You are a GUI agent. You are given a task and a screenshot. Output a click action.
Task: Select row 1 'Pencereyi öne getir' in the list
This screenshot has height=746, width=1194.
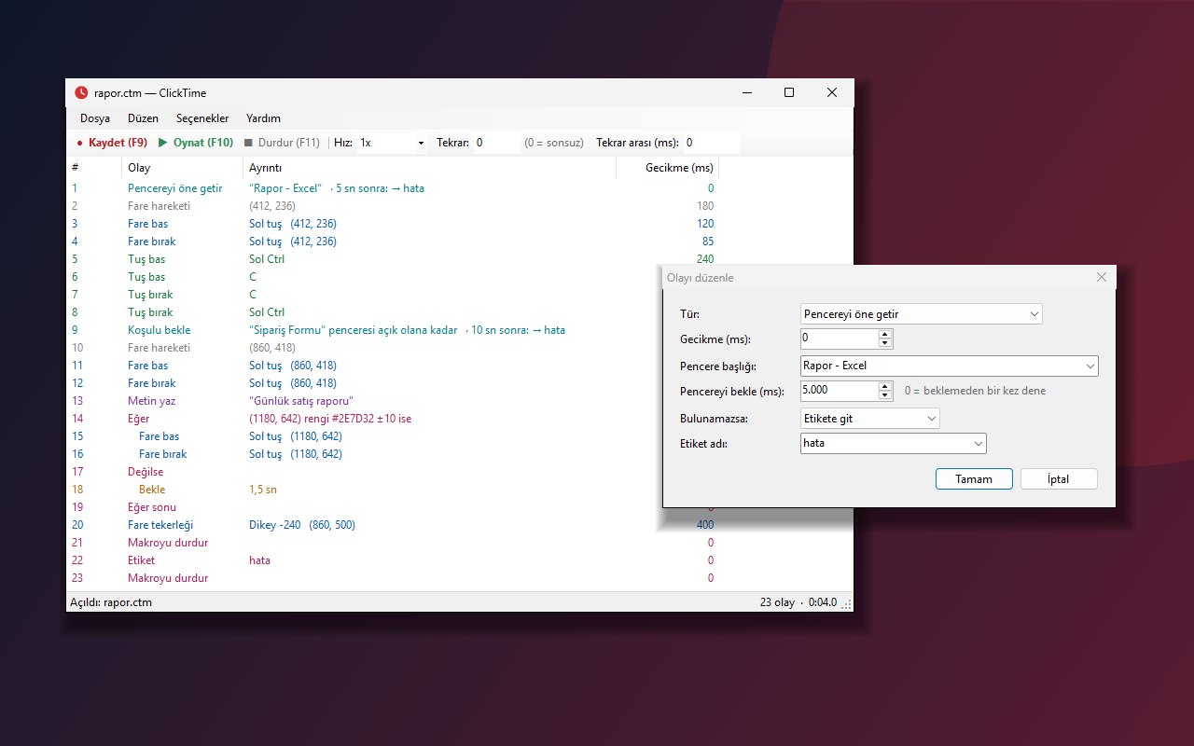point(393,188)
